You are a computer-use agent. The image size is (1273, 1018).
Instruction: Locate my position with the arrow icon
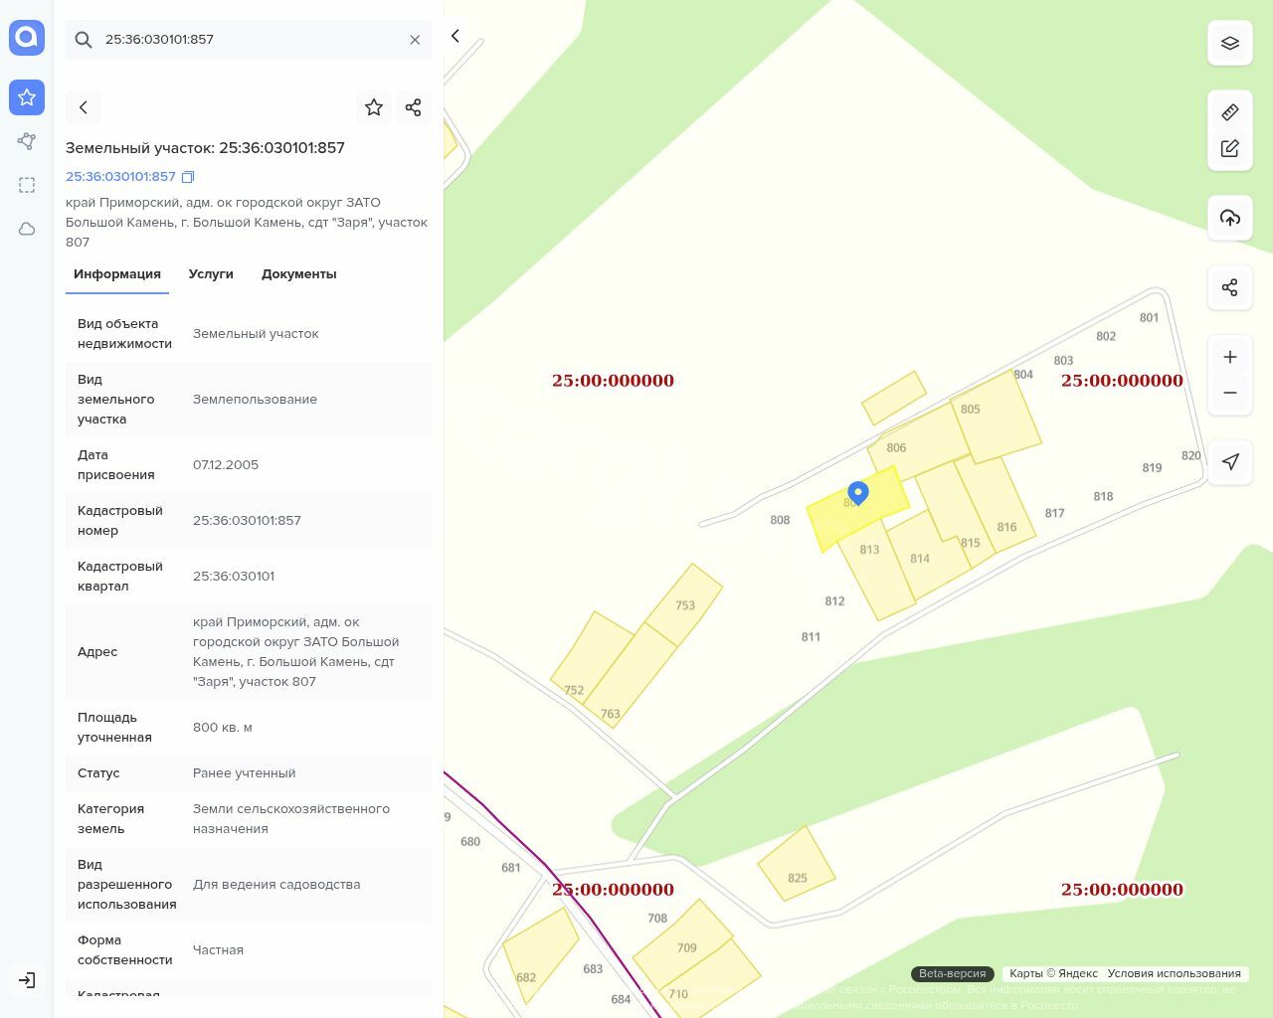coord(1229,462)
